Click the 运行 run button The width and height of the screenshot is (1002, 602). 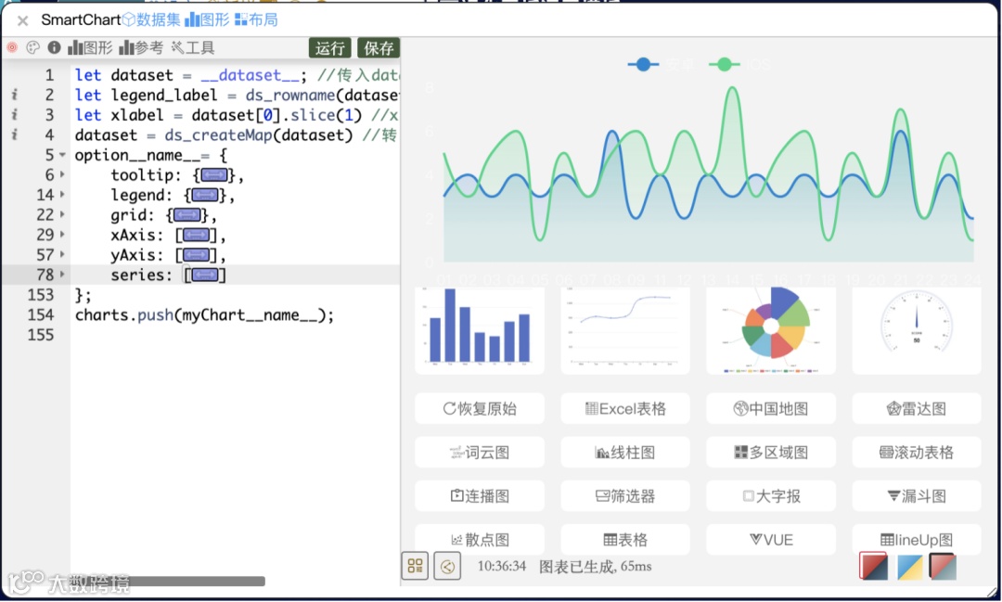point(330,48)
